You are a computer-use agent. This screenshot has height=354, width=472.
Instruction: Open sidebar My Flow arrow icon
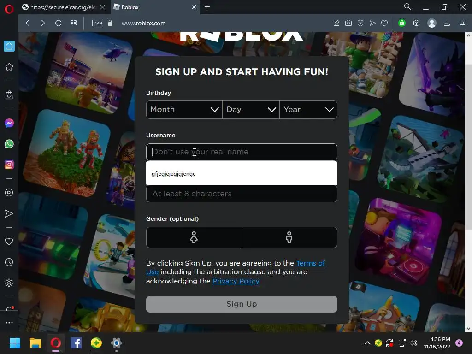9,214
